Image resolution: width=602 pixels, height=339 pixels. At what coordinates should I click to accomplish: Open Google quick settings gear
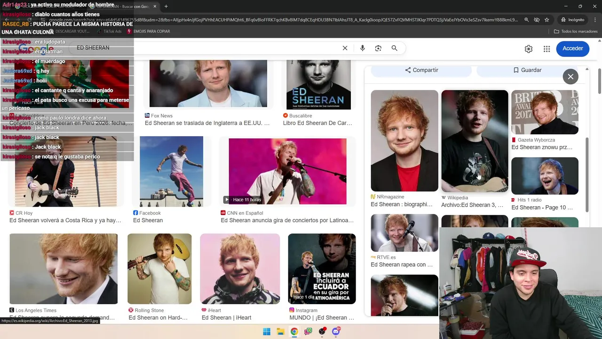529,48
